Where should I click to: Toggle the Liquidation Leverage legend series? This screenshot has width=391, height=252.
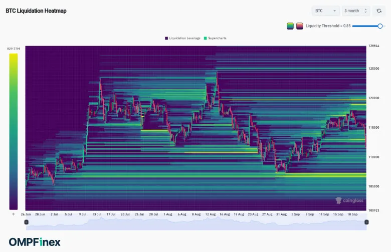[183, 38]
